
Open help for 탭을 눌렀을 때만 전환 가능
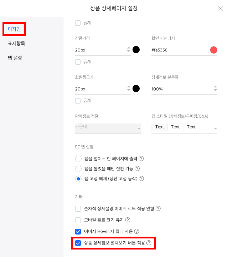[137, 168]
